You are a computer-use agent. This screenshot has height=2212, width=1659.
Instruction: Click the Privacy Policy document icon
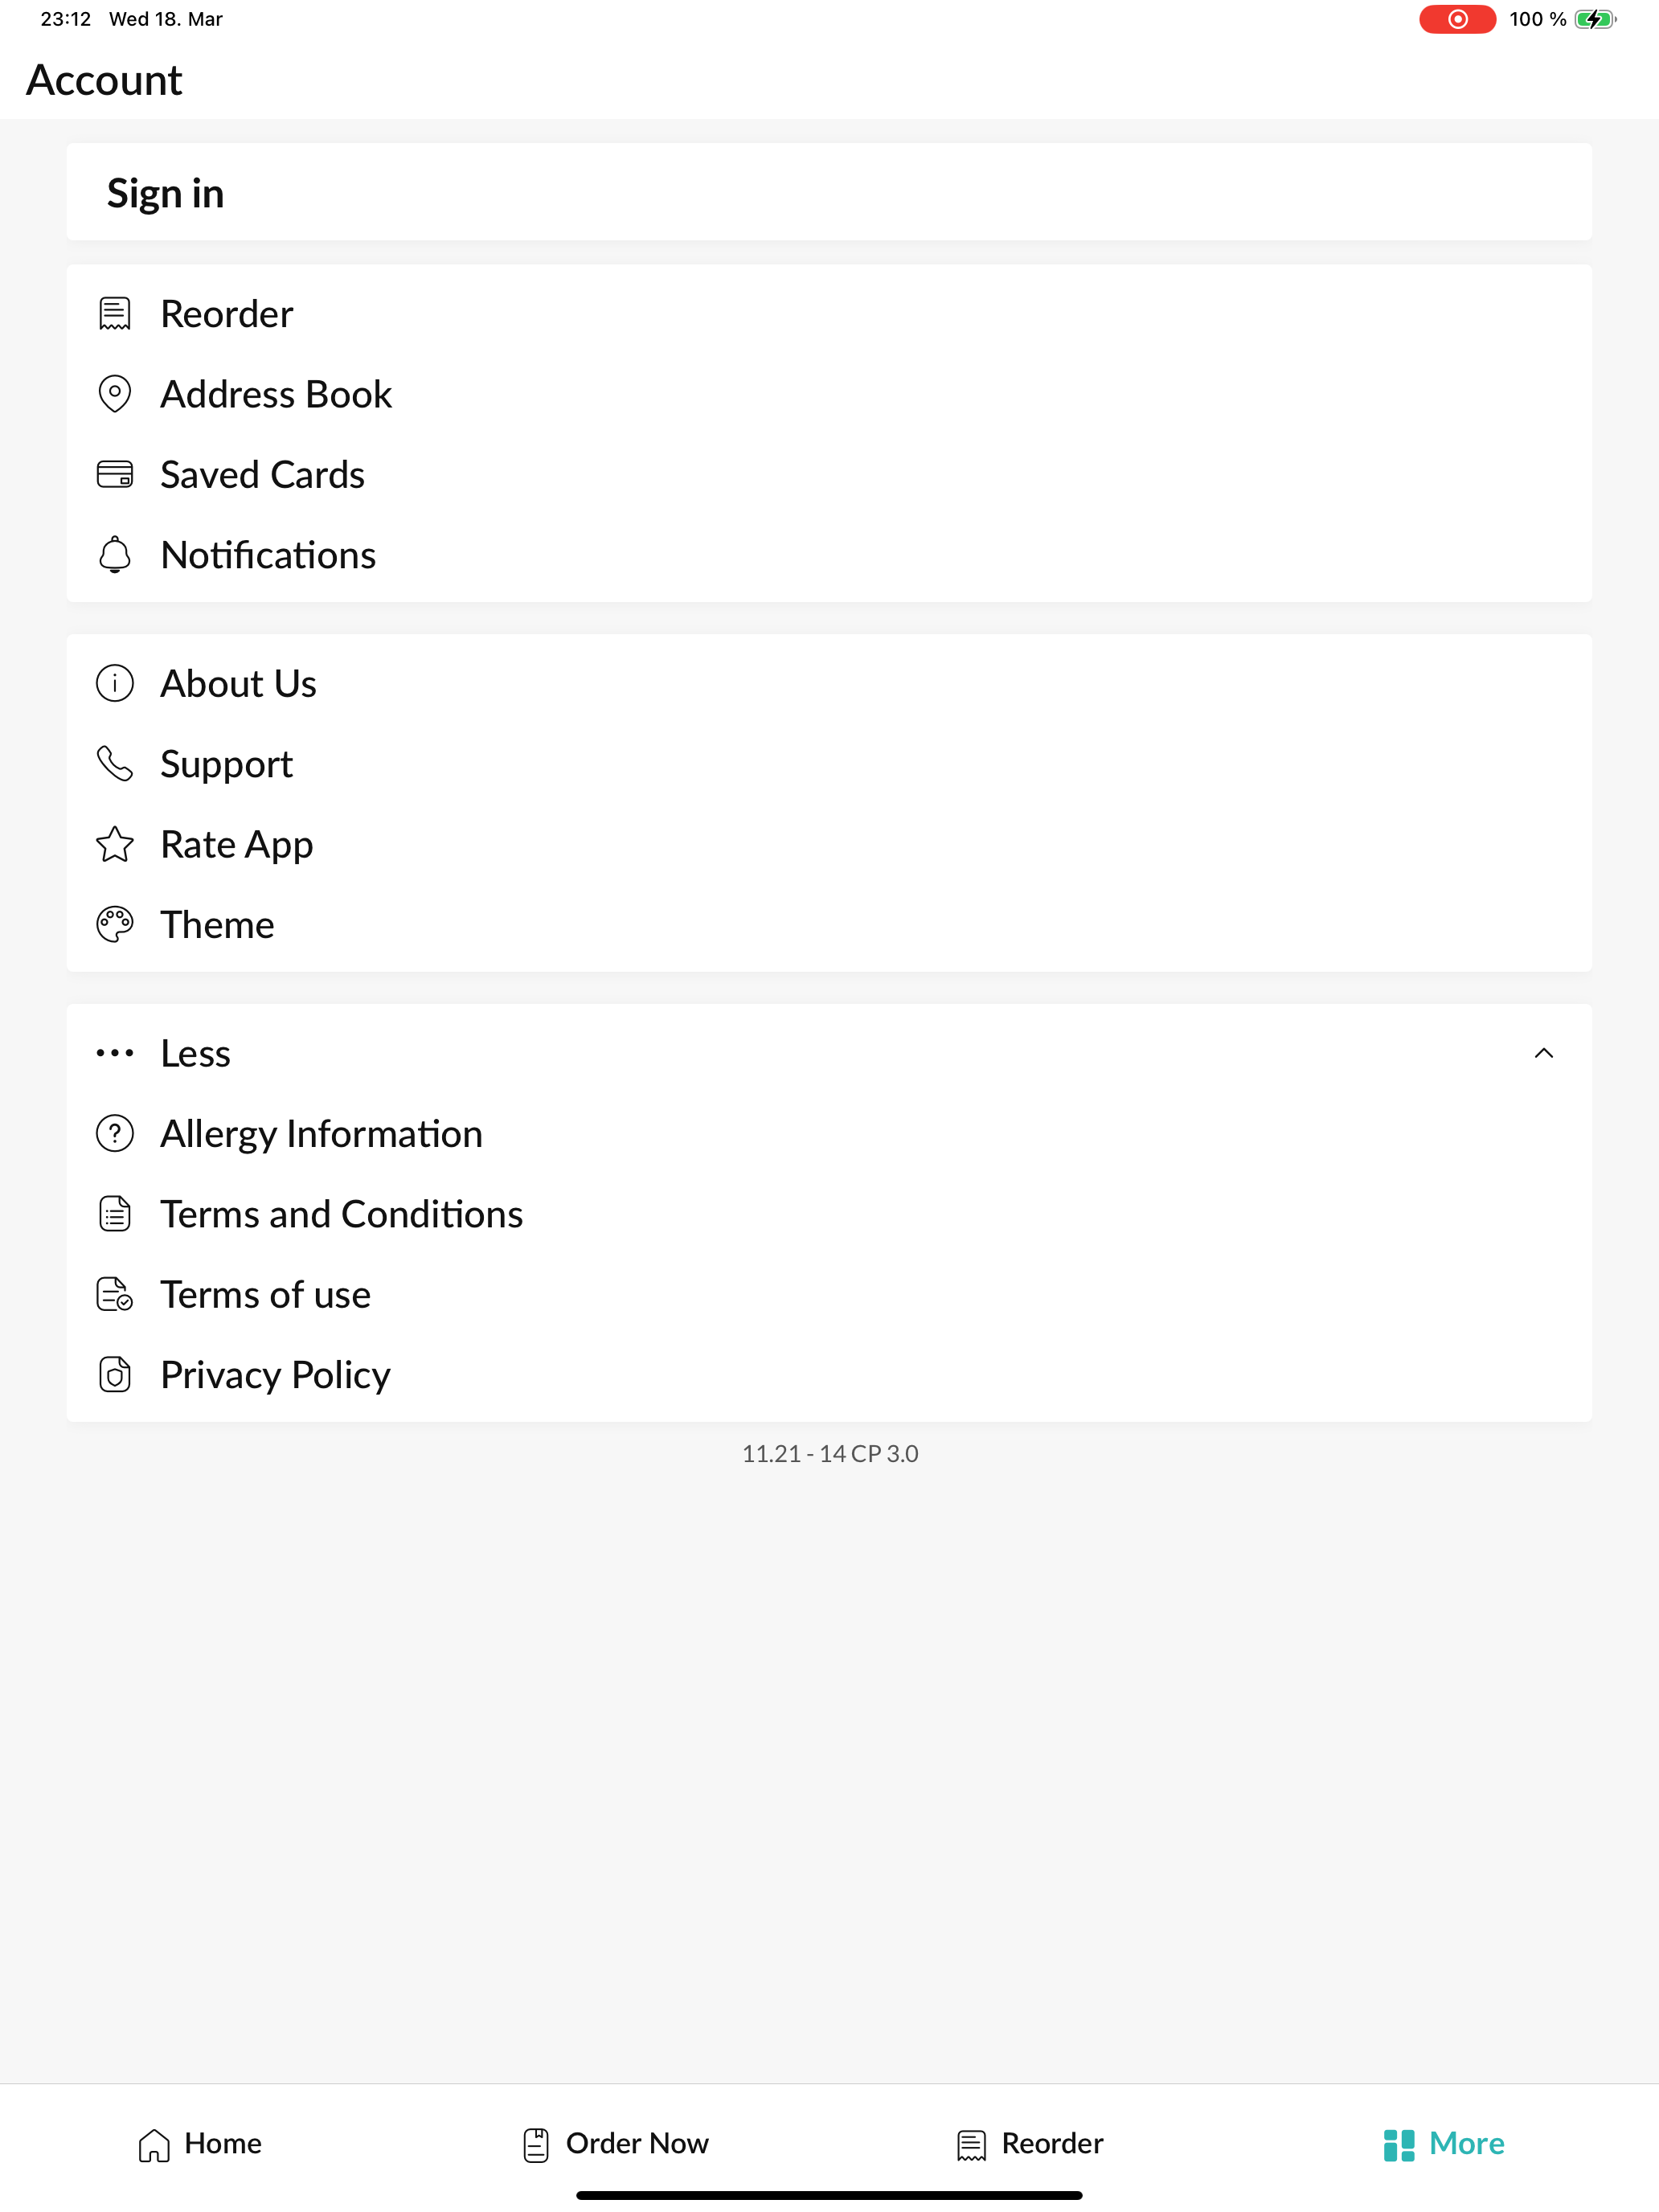click(115, 1375)
